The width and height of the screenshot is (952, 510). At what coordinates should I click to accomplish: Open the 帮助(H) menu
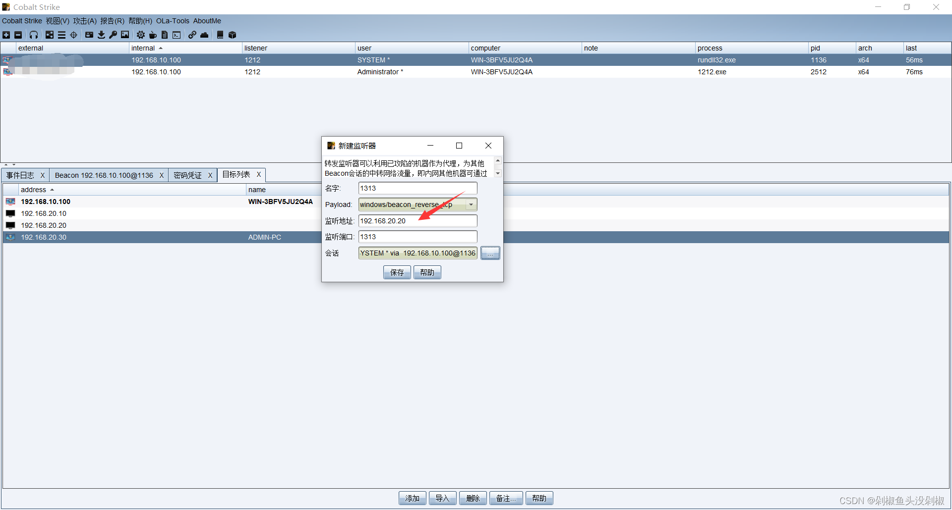coord(140,21)
